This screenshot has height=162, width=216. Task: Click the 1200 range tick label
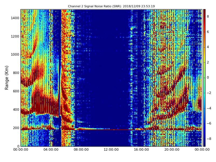click(15, 36)
